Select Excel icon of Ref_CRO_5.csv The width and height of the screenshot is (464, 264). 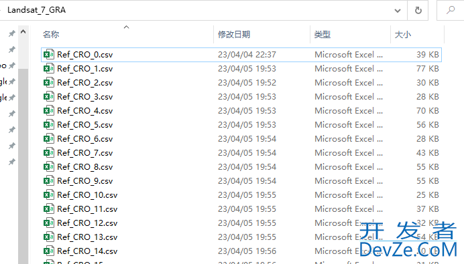click(x=49, y=125)
